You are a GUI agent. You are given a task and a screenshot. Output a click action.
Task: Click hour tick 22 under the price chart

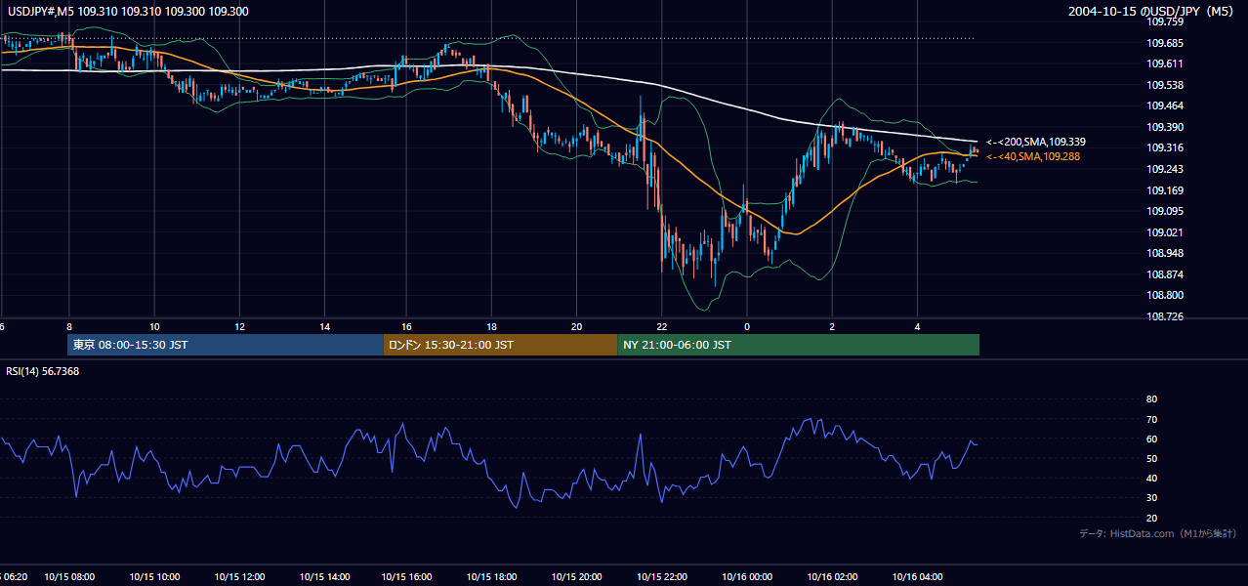click(662, 326)
